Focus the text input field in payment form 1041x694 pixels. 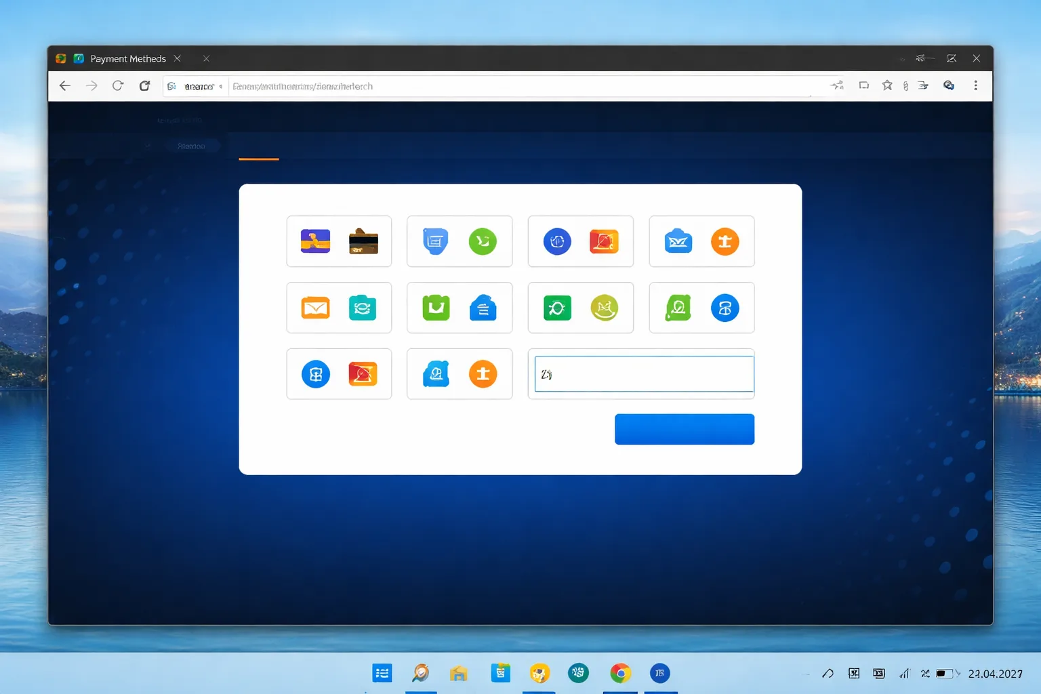click(644, 374)
